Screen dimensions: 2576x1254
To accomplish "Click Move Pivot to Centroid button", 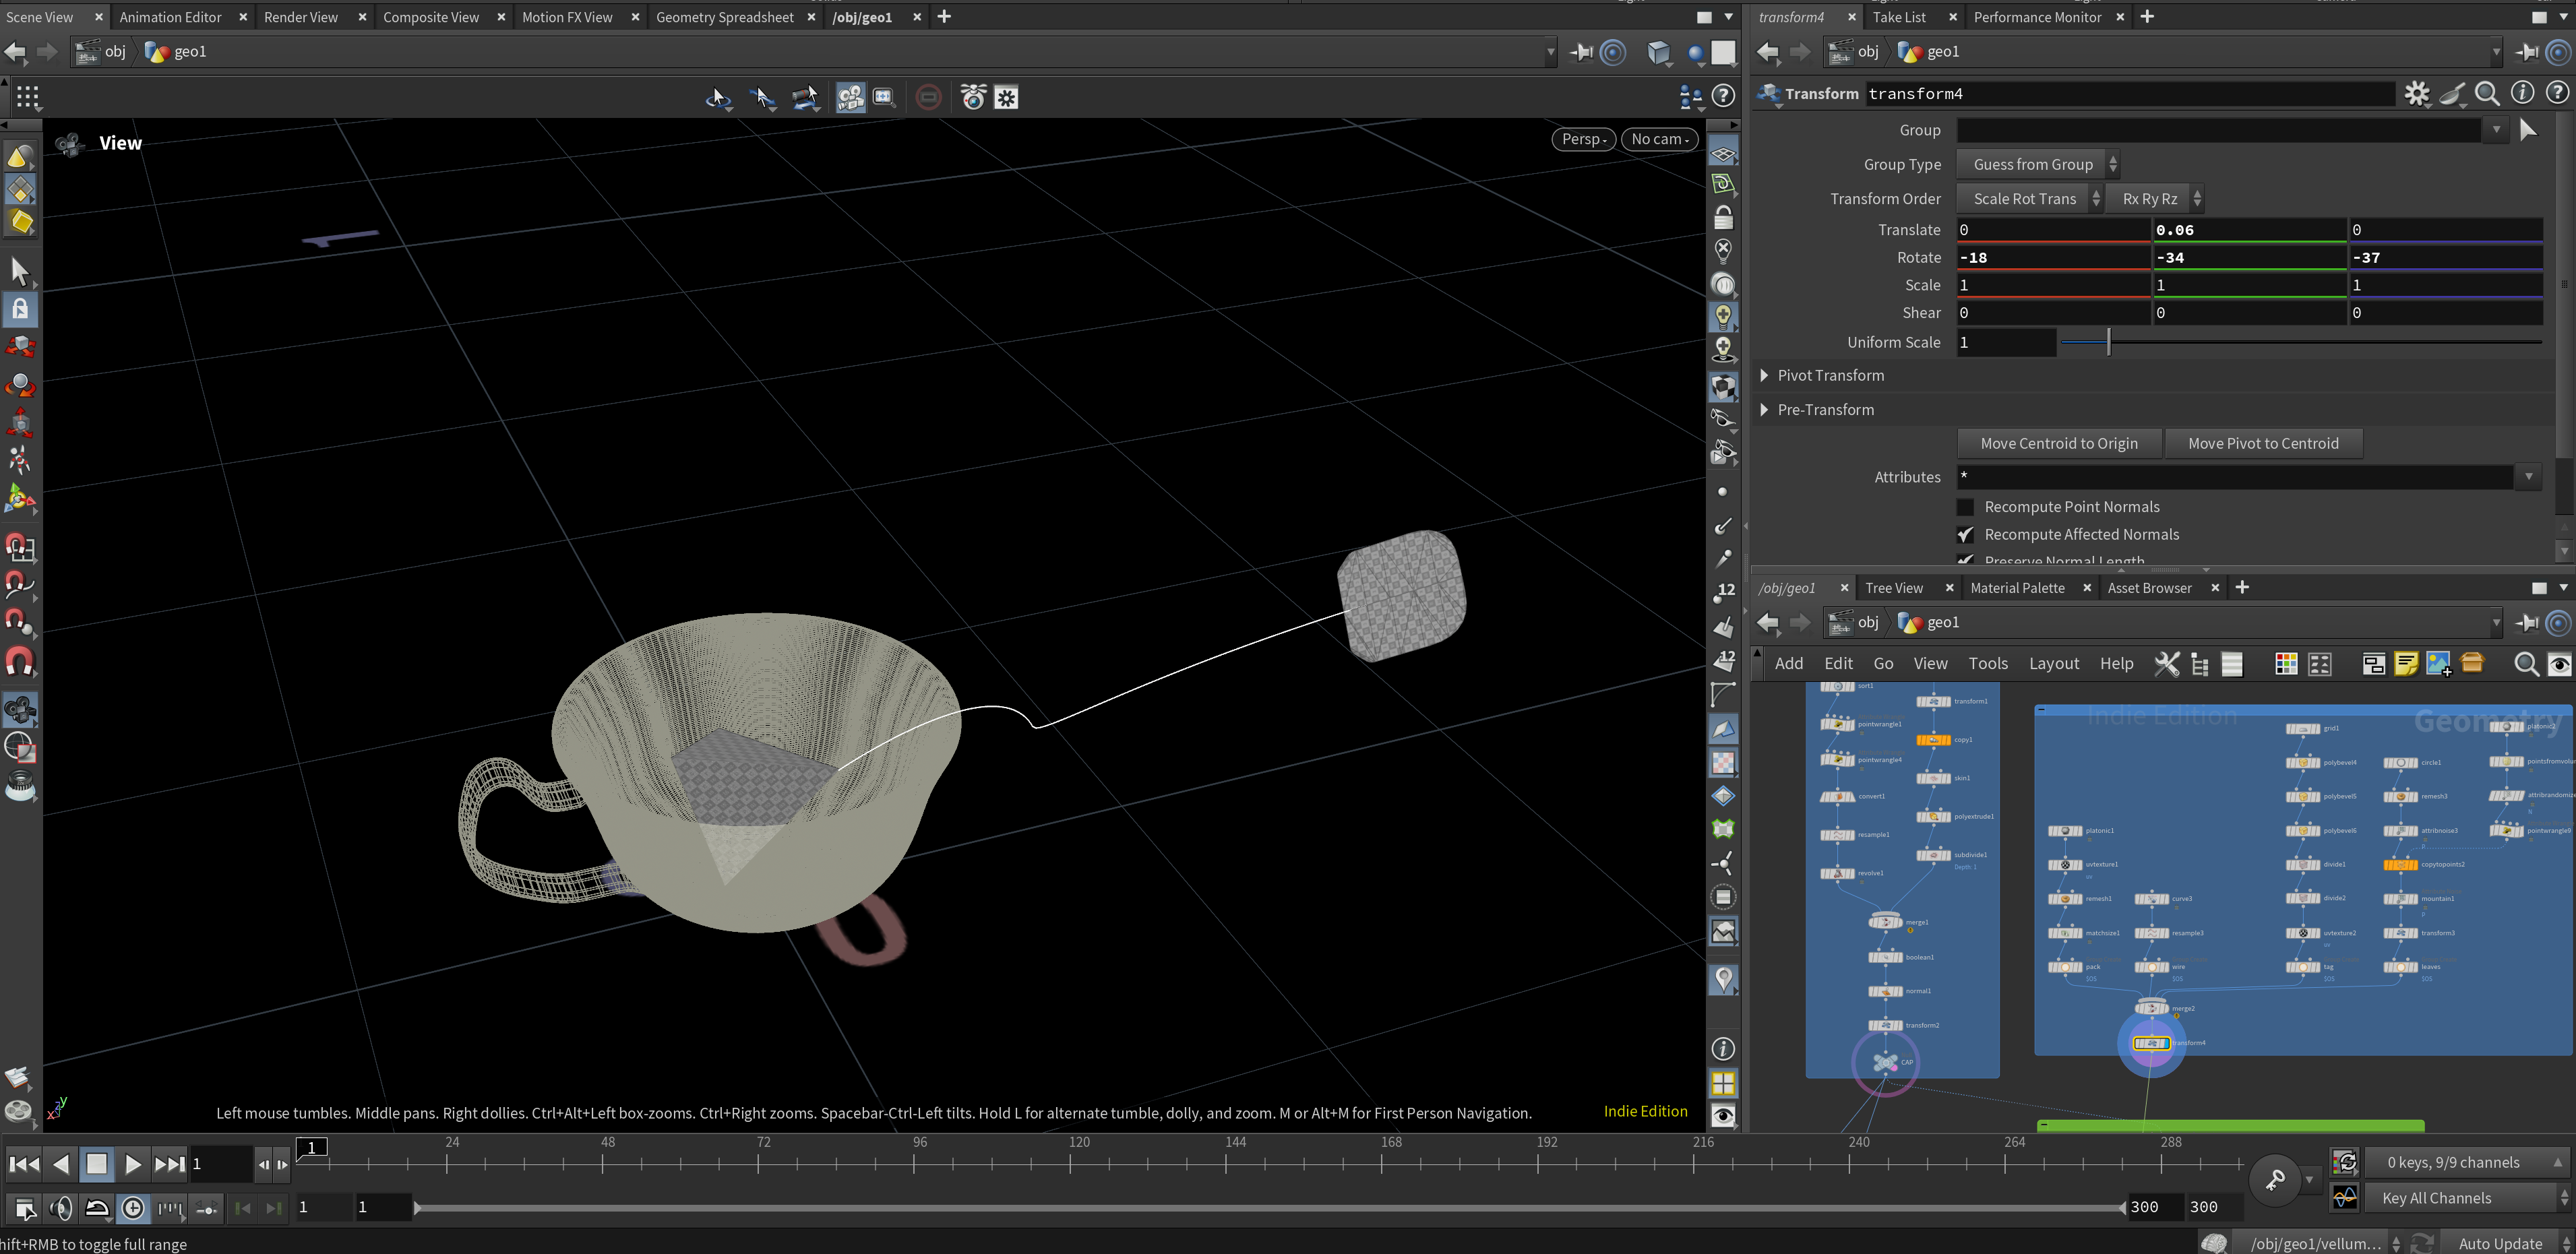I will point(2262,444).
